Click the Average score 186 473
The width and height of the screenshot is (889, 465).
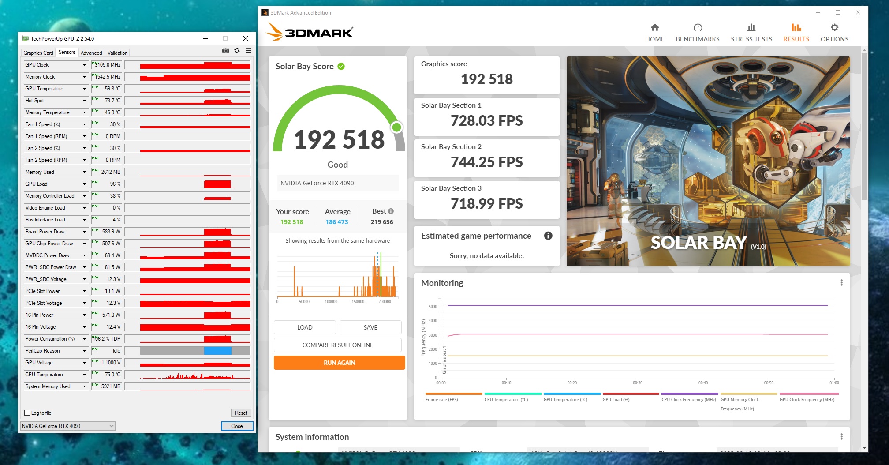337,222
